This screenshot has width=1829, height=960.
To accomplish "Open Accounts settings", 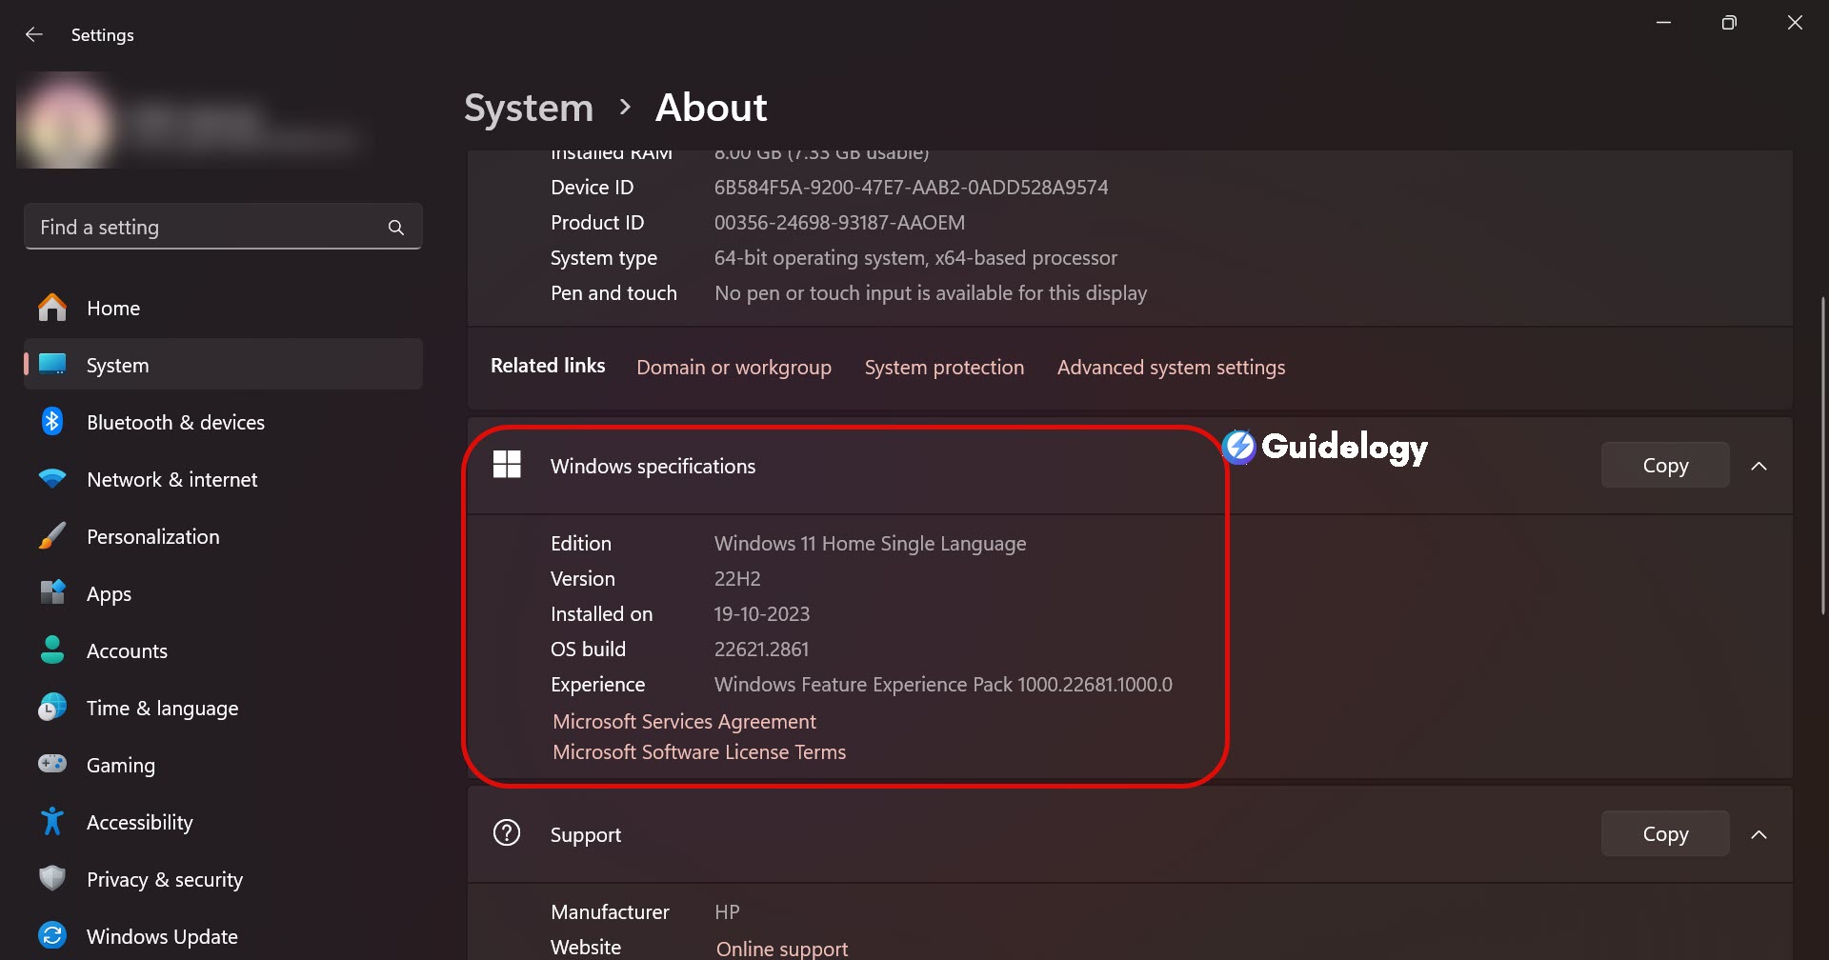I will coord(127,651).
